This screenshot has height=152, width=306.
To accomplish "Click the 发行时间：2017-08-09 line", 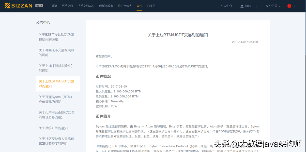I will pos(111,87).
